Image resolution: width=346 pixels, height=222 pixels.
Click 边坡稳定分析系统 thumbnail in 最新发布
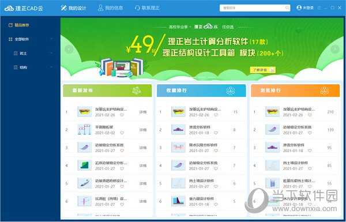coord(85,148)
